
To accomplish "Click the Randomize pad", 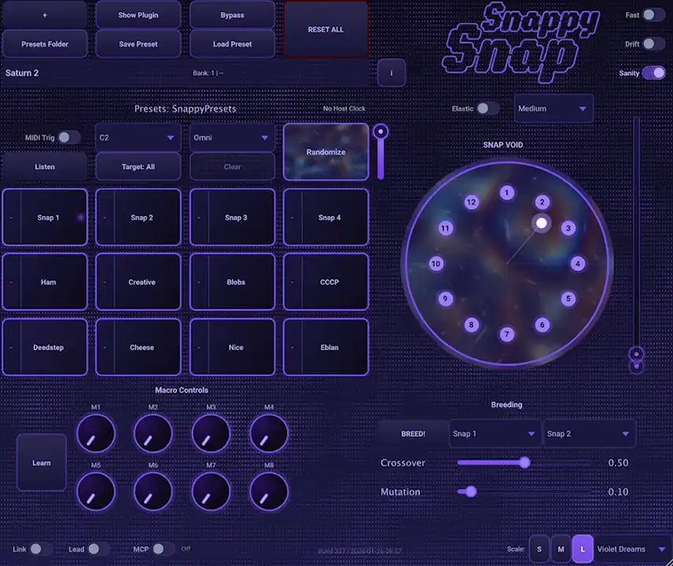I will pos(325,153).
